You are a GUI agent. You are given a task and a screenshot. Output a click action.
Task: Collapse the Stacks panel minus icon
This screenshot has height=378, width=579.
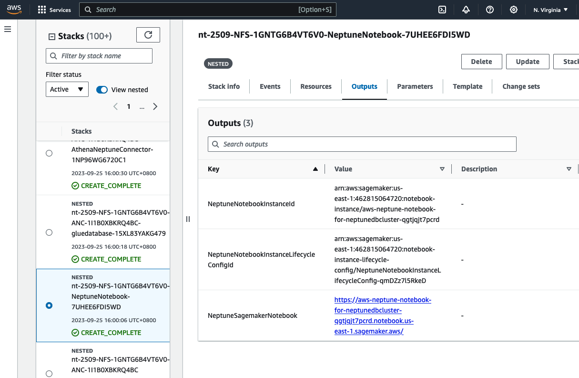(x=52, y=37)
